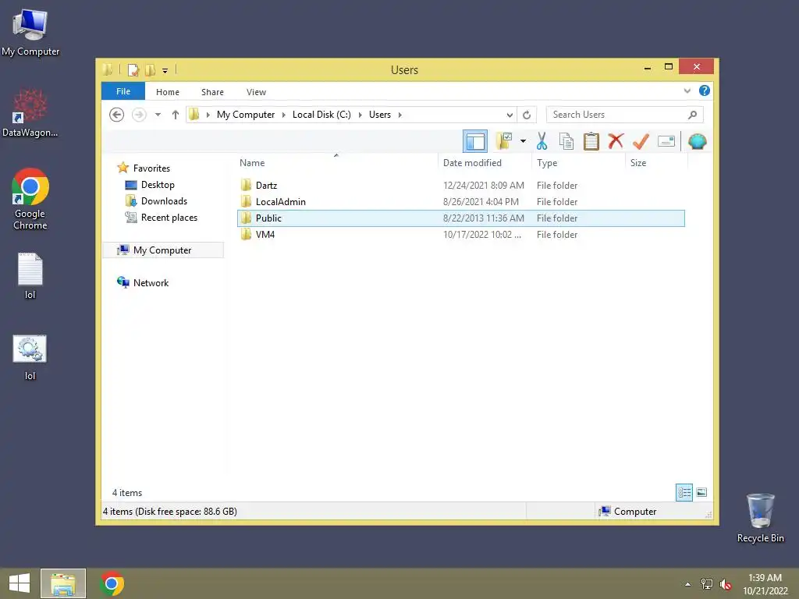The width and height of the screenshot is (799, 599).
Task: Refresh the Users folder
Action: click(x=527, y=115)
